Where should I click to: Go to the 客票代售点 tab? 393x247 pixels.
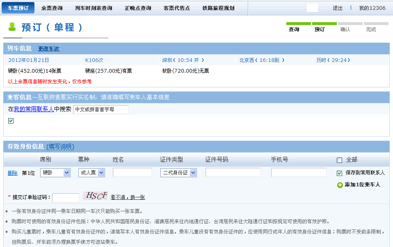pyautogui.click(x=176, y=8)
